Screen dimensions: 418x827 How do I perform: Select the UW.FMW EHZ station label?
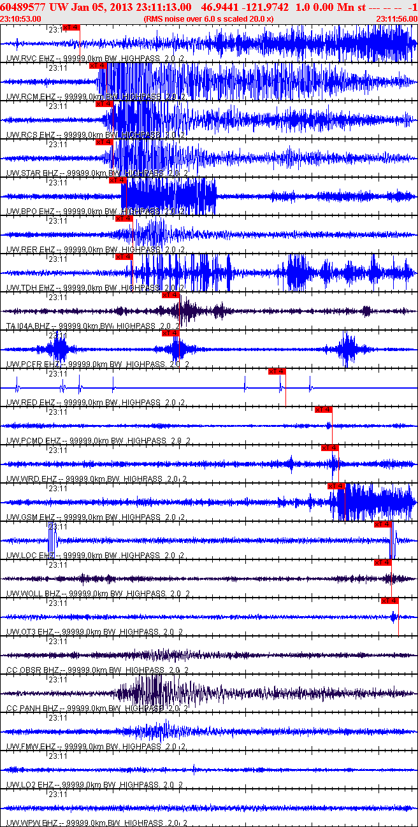pos(31,747)
